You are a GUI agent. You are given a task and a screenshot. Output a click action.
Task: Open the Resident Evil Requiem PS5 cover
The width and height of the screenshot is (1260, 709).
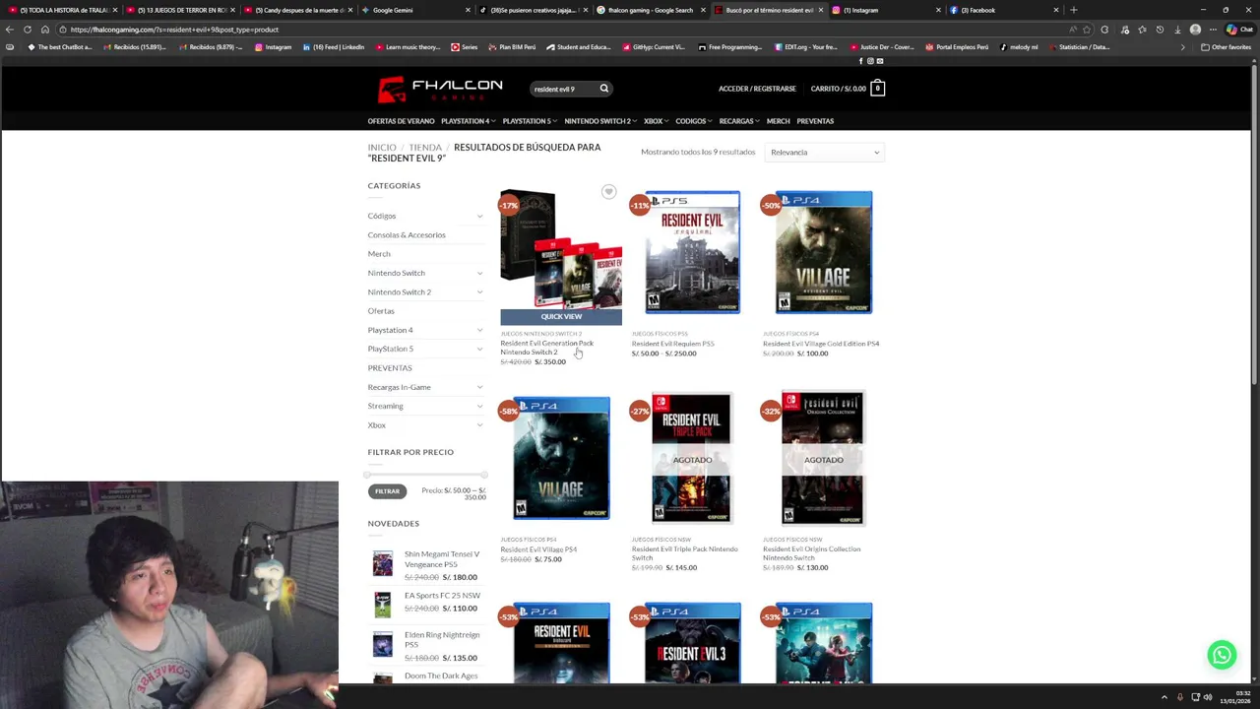coord(692,253)
